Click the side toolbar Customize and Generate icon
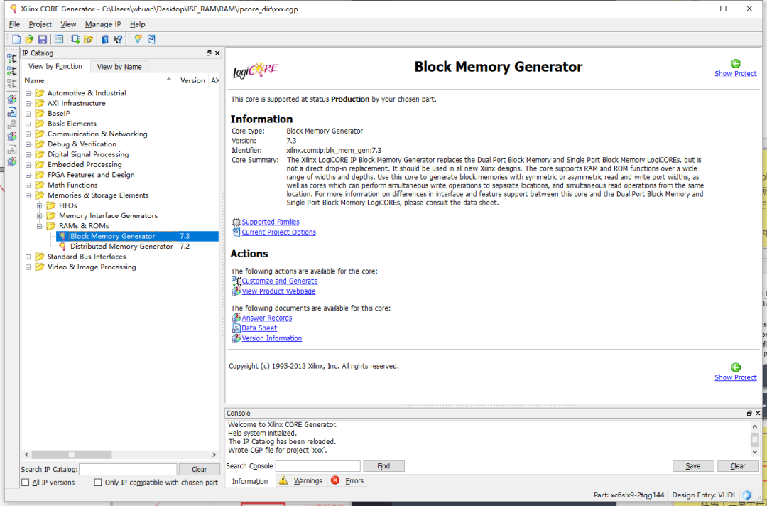Image resolution: width=767 pixels, height=506 pixels. (12, 59)
